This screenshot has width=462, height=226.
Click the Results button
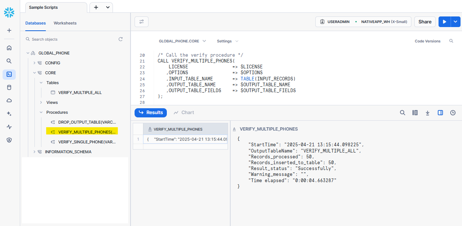(x=151, y=113)
